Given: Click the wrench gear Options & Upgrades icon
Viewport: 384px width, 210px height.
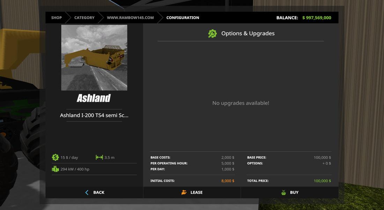Looking at the screenshot, I should click(212, 33).
